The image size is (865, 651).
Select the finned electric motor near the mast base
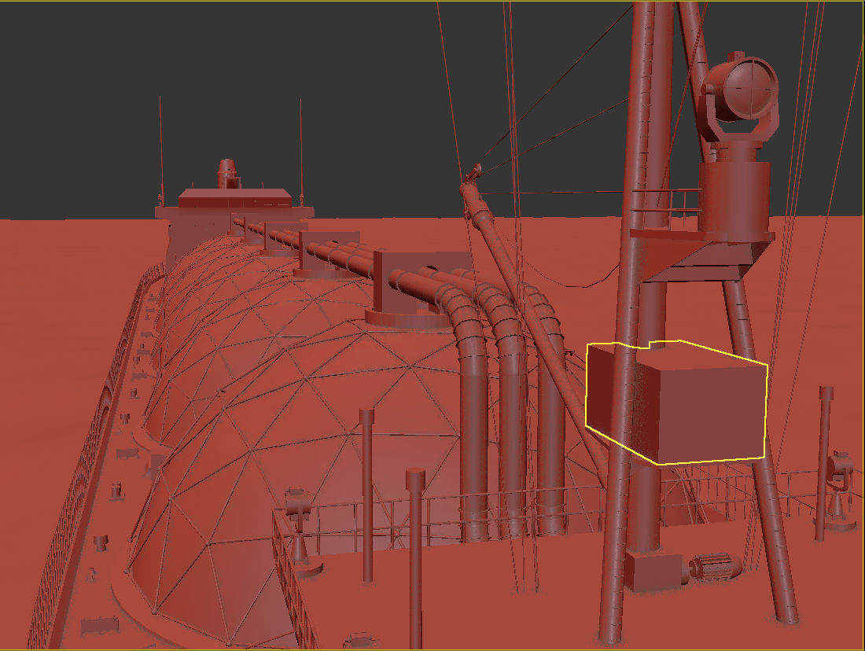point(715,568)
